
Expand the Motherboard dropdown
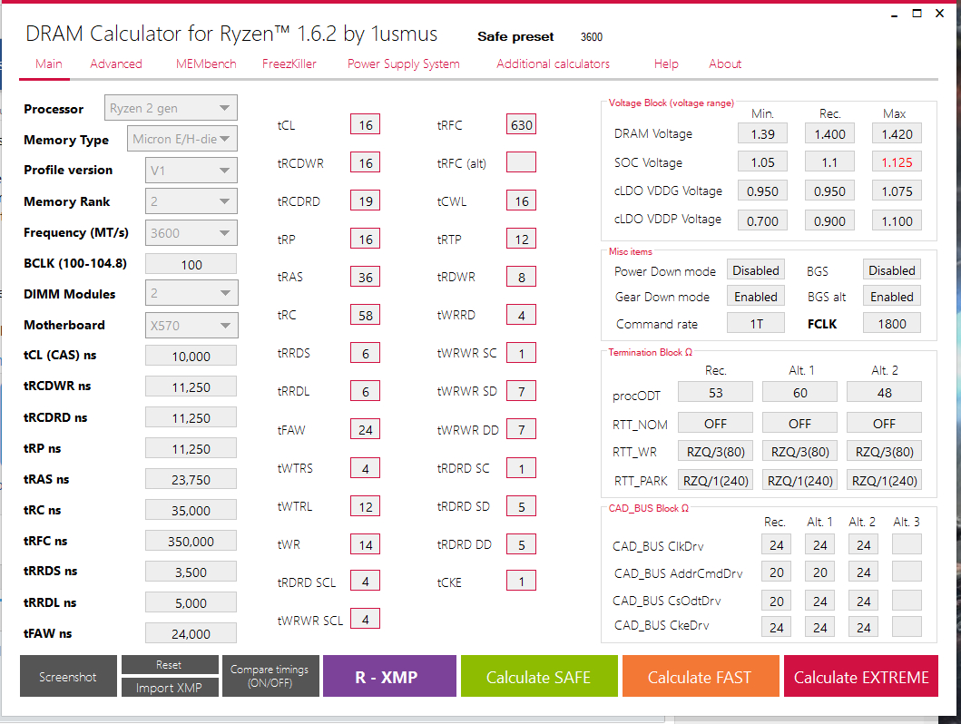[x=191, y=325]
